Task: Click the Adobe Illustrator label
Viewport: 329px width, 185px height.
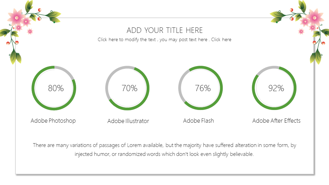Action: pyautogui.click(x=128, y=121)
